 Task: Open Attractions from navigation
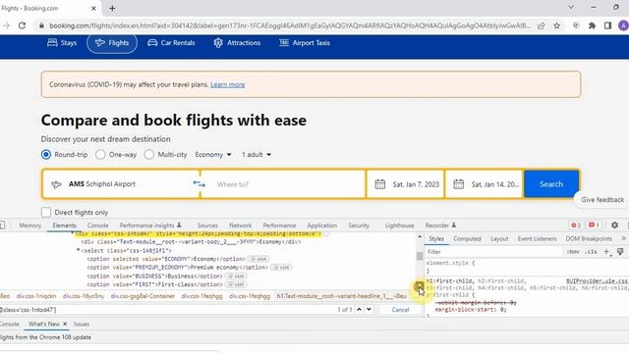coord(237,42)
